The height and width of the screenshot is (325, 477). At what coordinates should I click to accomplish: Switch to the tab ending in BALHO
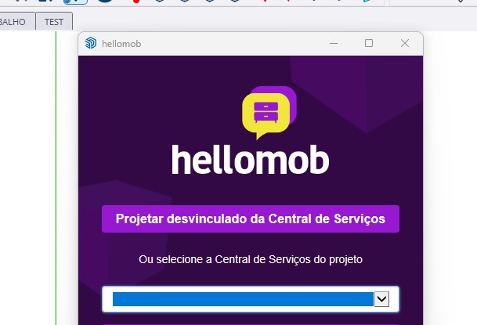click(16, 21)
